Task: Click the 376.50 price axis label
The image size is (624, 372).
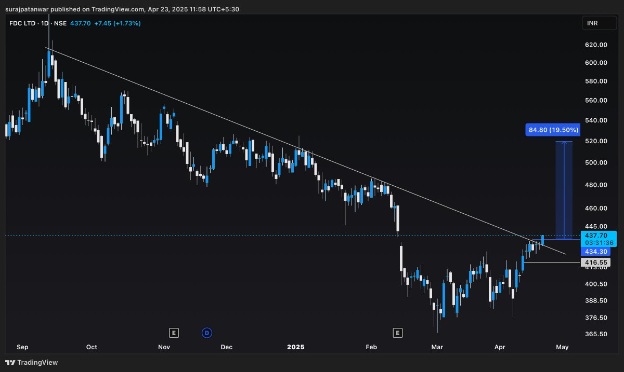Action: [596, 318]
